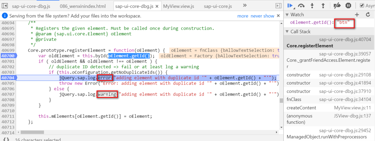Close the active sap-ui-core-dbg.js tab
The height and width of the screenshot is (141, 375).
click(x=157, y=6)
